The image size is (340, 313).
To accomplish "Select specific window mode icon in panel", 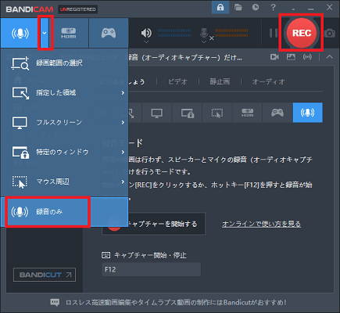I will [x=187, y=113].
